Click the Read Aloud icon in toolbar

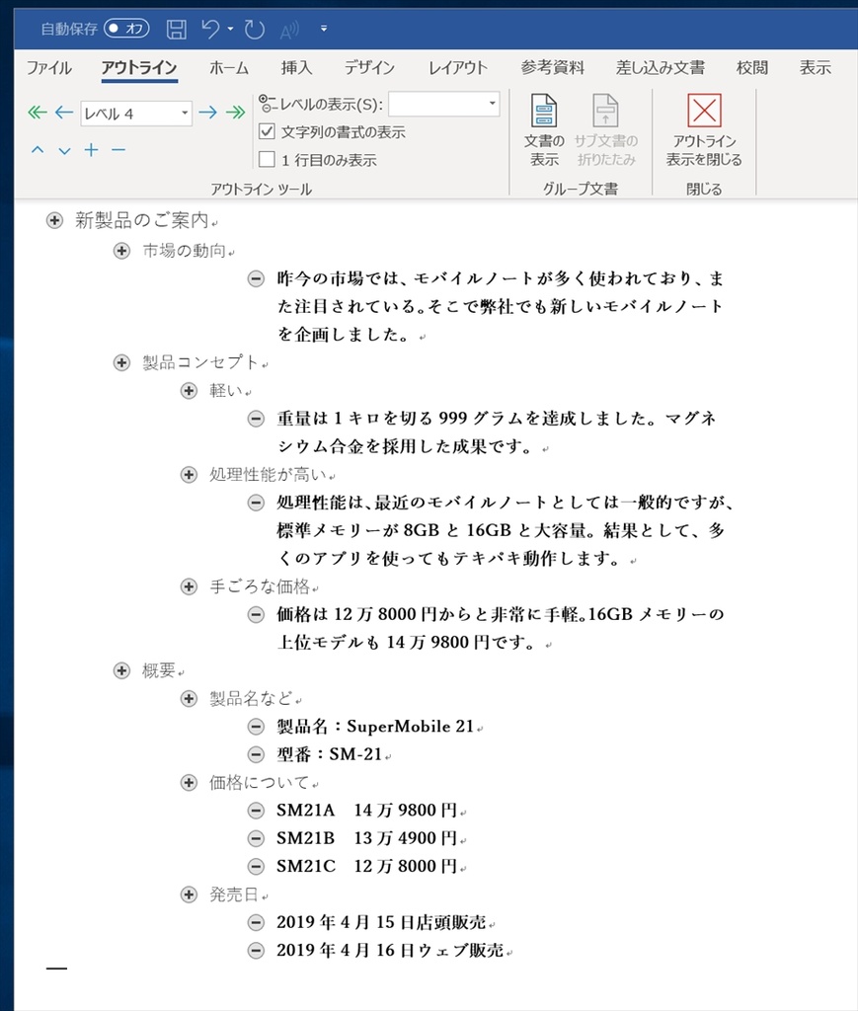pyautogui.click(x=289, y=29)
